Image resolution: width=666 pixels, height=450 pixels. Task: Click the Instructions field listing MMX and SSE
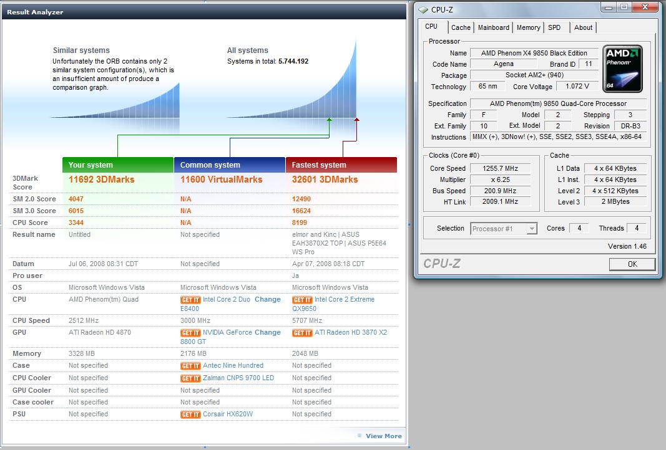558,137
